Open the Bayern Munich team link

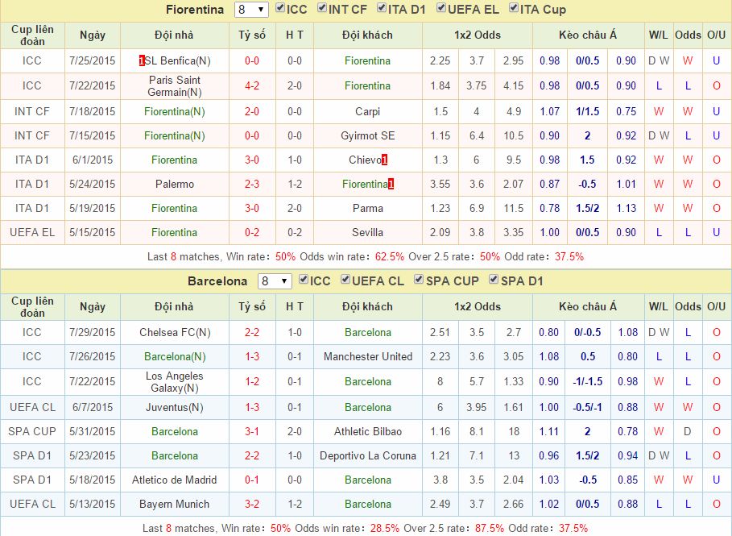tap(175, 505)
